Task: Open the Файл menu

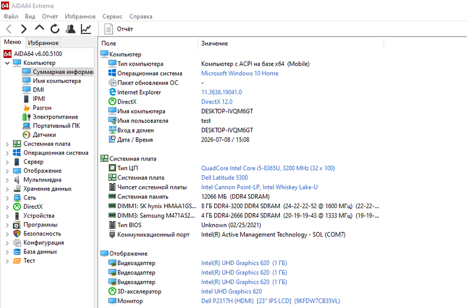Action: point(11,17)
